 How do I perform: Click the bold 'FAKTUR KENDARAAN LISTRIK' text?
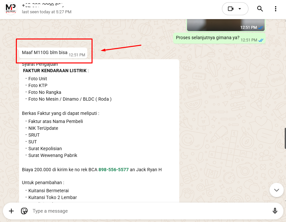[x=55, y=71]
